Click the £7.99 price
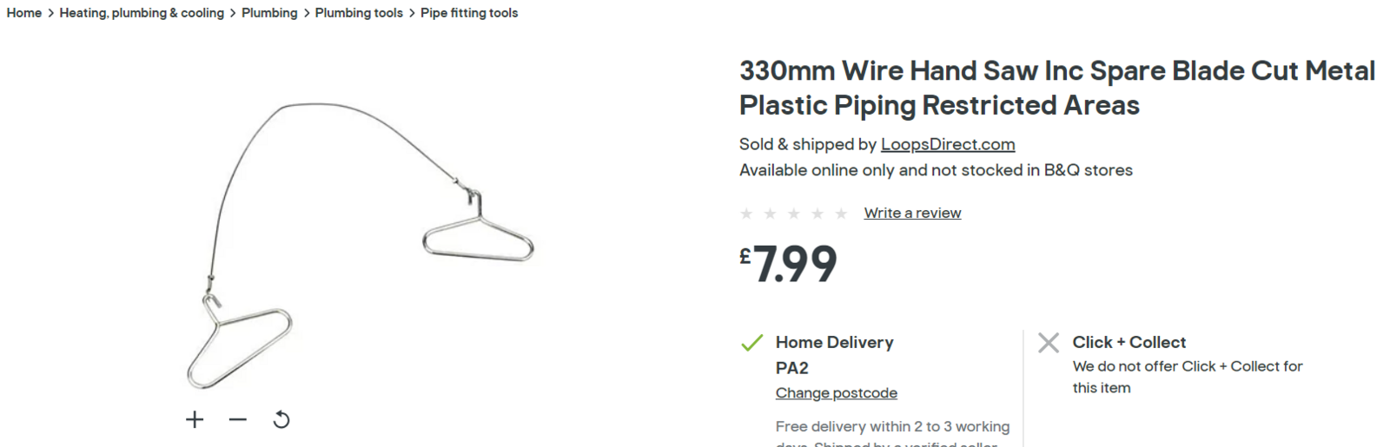Screen dimensions: 1390x447 [x=789, y=264]
